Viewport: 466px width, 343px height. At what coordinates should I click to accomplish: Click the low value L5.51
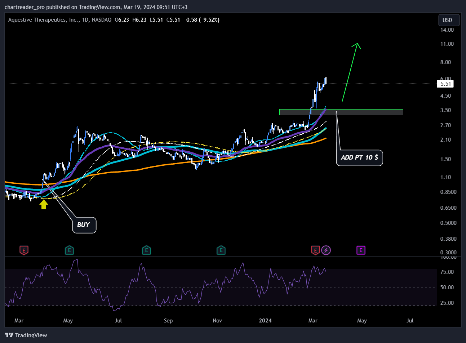(156, 20)
